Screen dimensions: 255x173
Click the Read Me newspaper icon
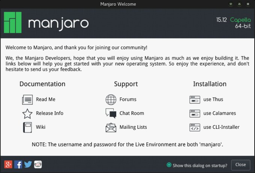pyautogui.click(x=27, y=100)
